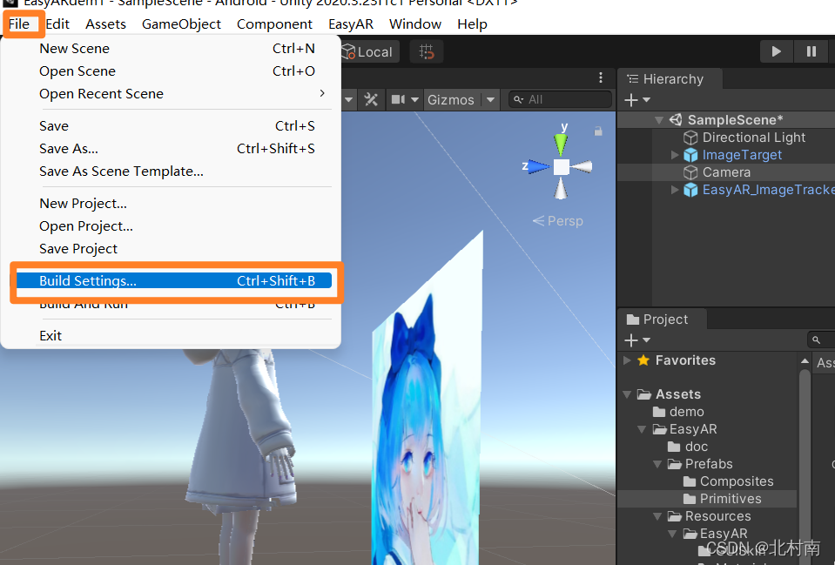Viewport: 835px width, 565px height.
Task: Click the scene camera settings icon
Action: (x=398, y=99)
